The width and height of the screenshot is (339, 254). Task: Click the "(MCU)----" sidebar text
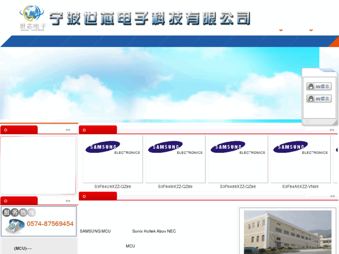click(x=23, y=248)
